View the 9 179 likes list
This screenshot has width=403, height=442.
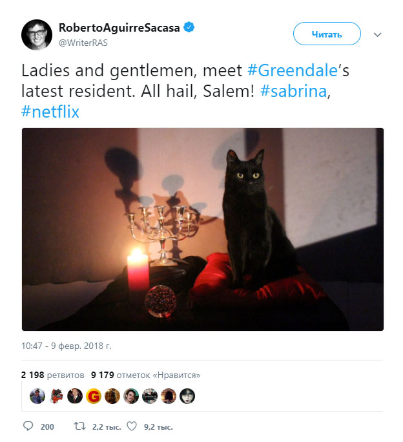tap(146, 375)
